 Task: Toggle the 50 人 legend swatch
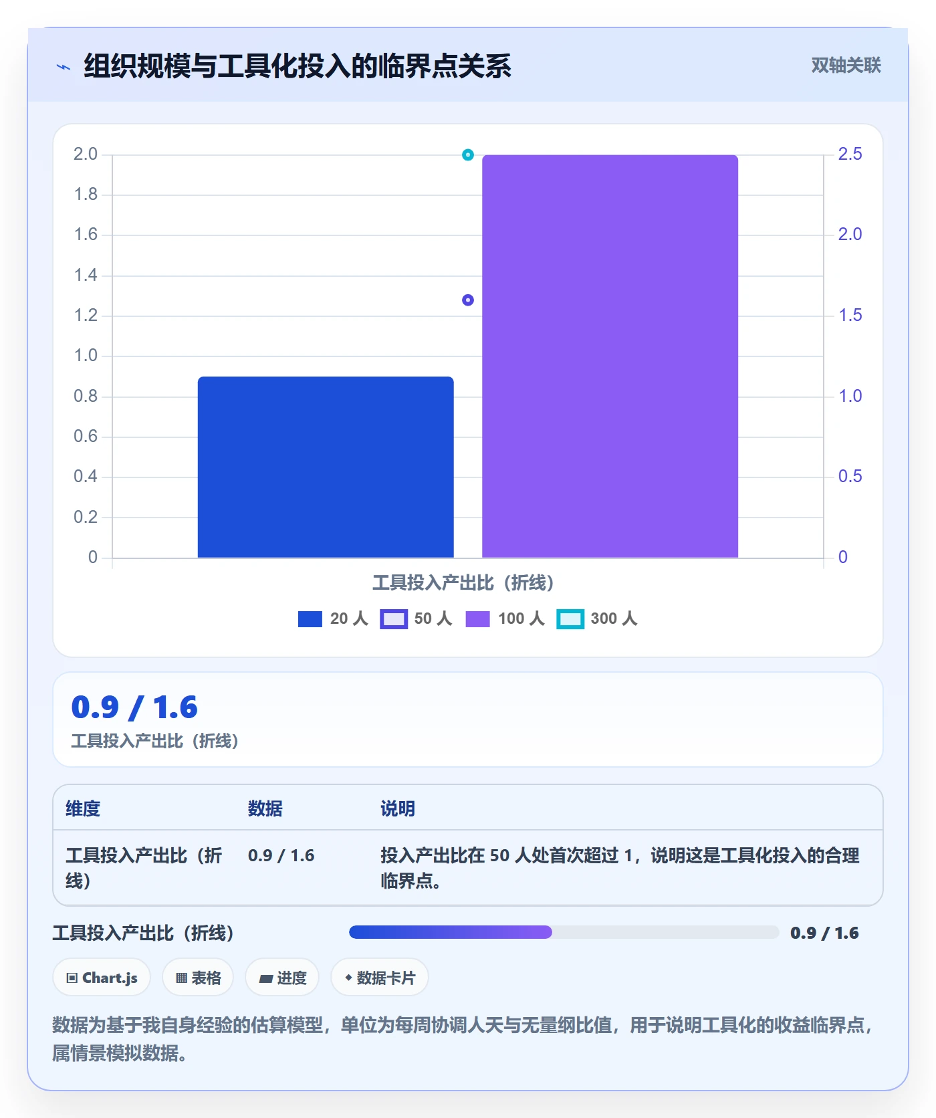click(394, 619)
